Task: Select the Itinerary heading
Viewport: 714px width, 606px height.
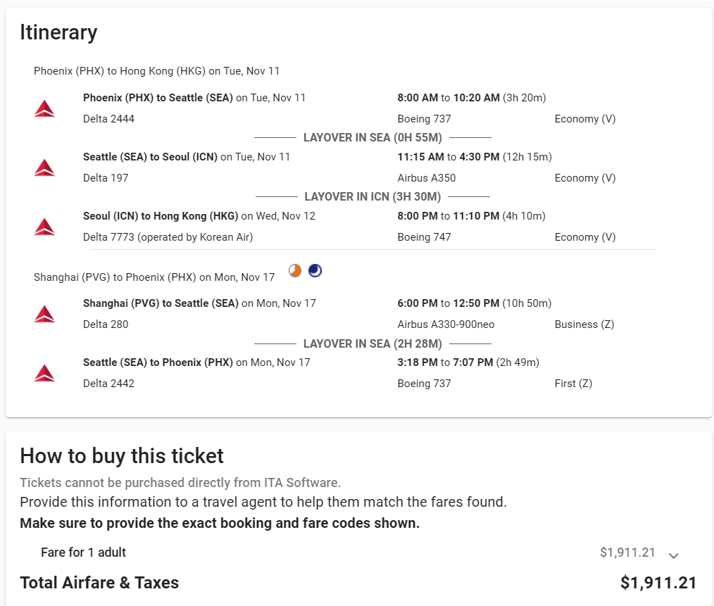Action: click(x=58, y=32)
